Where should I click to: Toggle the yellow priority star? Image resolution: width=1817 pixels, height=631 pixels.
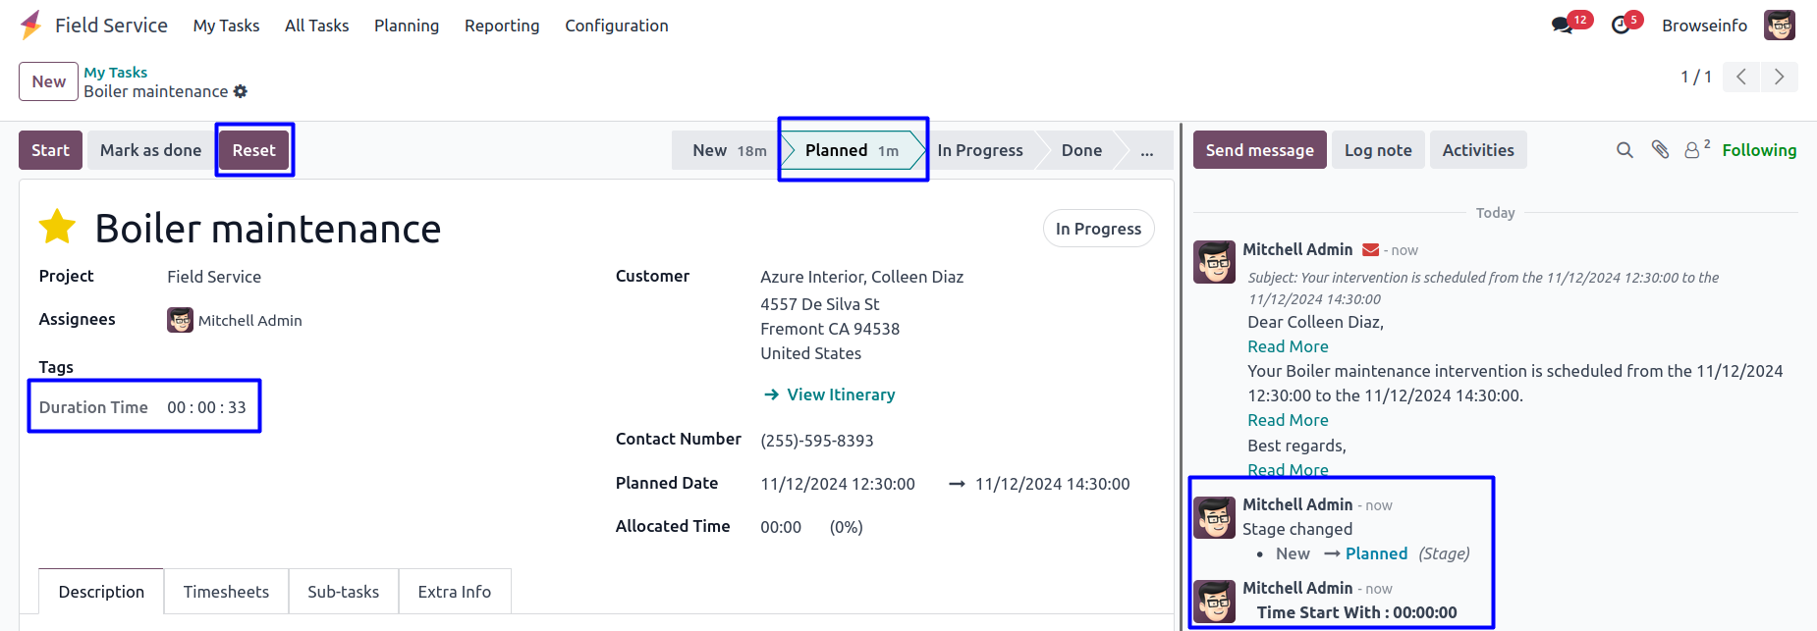[x=57, y=228]
